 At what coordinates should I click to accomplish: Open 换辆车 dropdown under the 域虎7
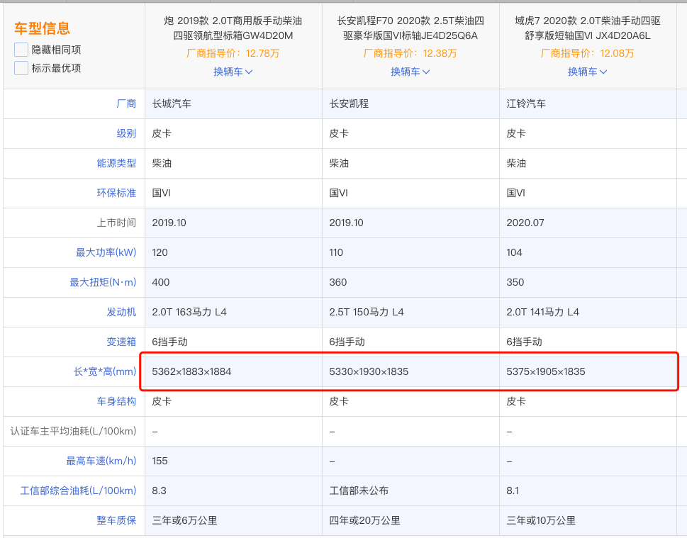point(587,72)
